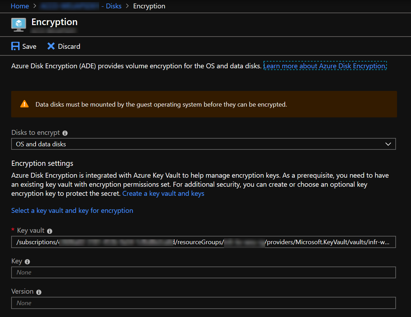The height and width of the screenshot is (317, 411).
Task: Select a key vault and key for encryption
Action: click(x=72, y=210)
